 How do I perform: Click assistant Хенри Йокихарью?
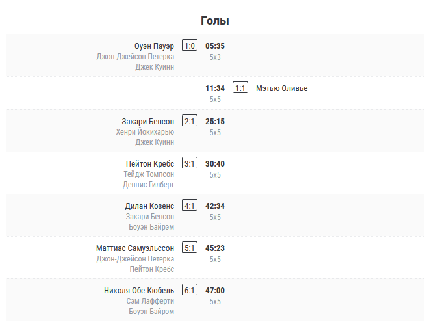tap(145, 132)
